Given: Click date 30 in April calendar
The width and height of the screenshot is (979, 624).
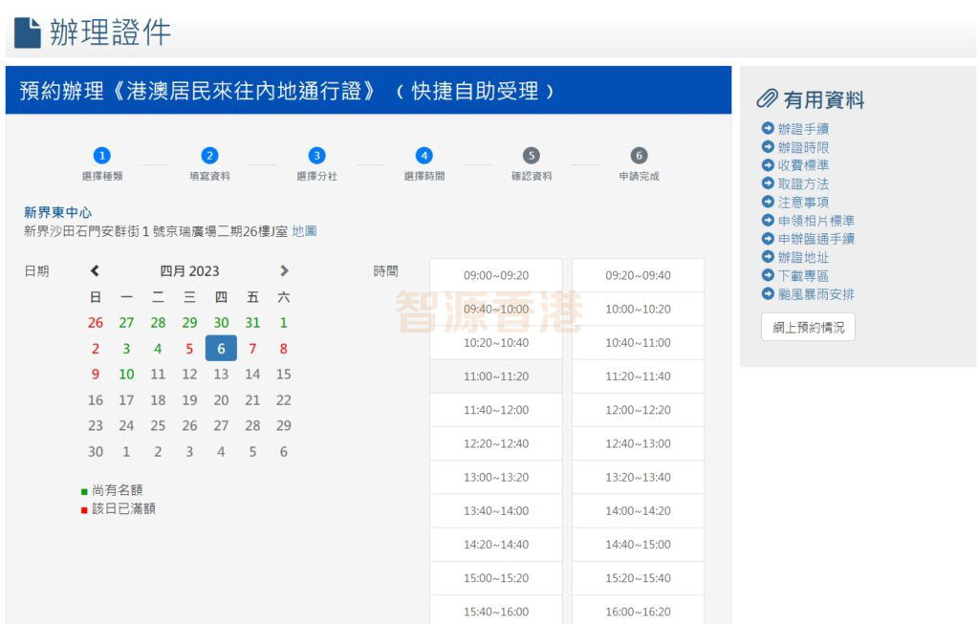Looking at the screenshot, I should [x=96, y=451].
